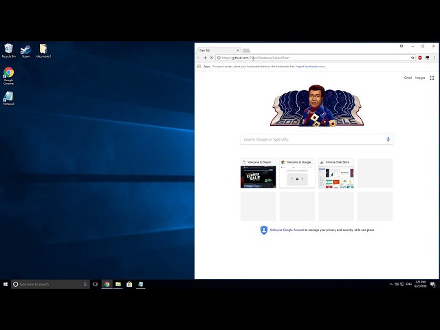Click the Google Doodle image

click(x=316, y=105)
